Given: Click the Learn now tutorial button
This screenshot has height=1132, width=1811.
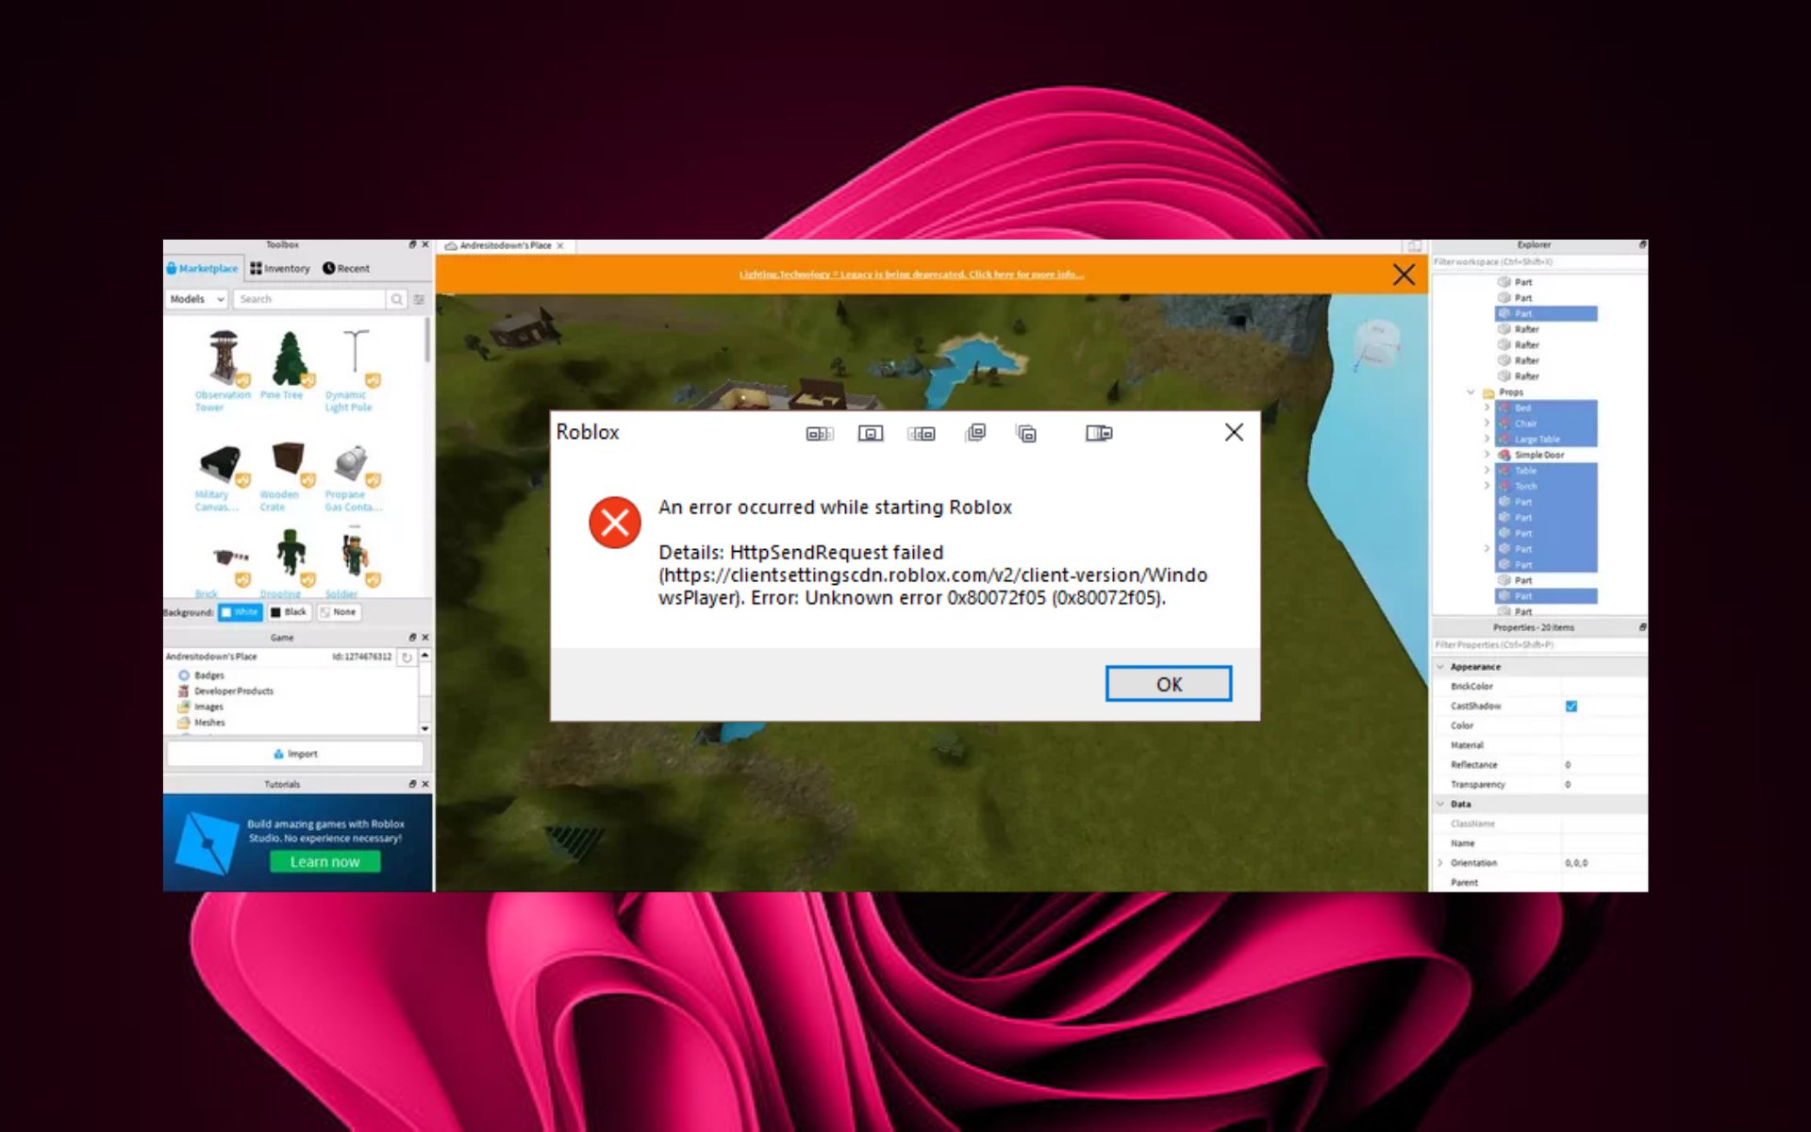Looking at the screenshot, I should [324, 861].
